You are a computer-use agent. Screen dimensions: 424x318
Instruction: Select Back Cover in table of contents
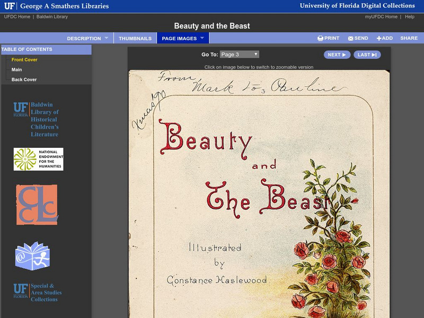tap(24, 80)
